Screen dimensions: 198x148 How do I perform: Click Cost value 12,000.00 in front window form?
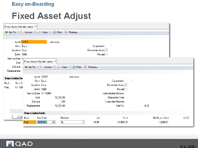coord(60,98)
